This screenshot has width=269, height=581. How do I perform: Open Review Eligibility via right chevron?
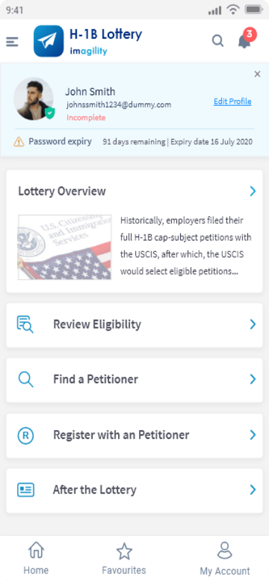click(x=253, y=325)
